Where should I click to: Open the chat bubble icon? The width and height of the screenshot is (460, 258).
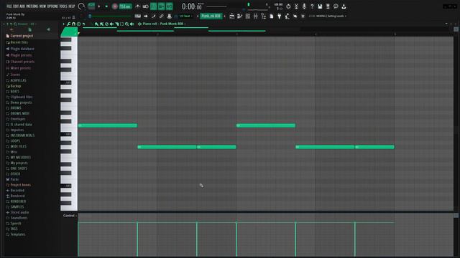pyautogui.click(x=336, y=6)
